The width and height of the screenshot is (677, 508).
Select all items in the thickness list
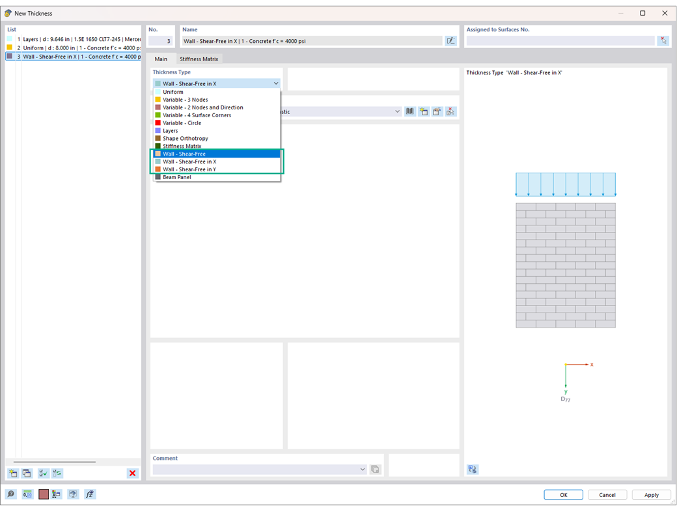click(43, 473)
